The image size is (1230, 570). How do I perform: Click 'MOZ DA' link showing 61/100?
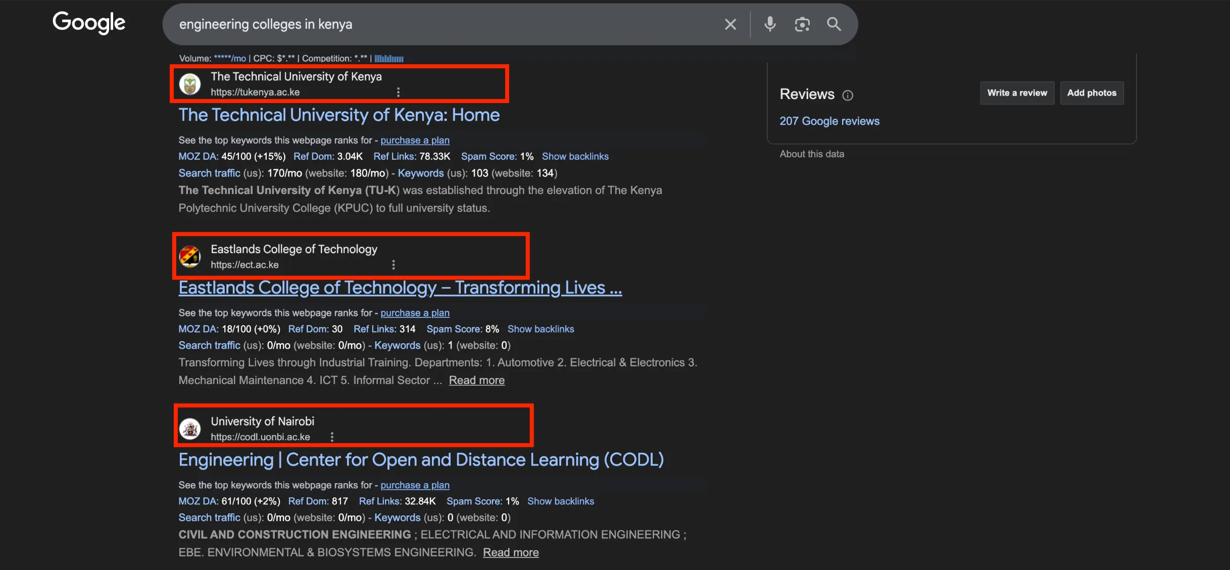click(x=198, y=501)
